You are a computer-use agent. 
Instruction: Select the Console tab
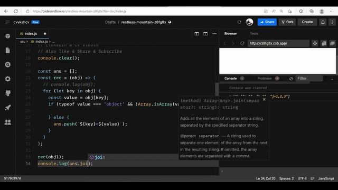pyautogui.click(x=230, y=79)
